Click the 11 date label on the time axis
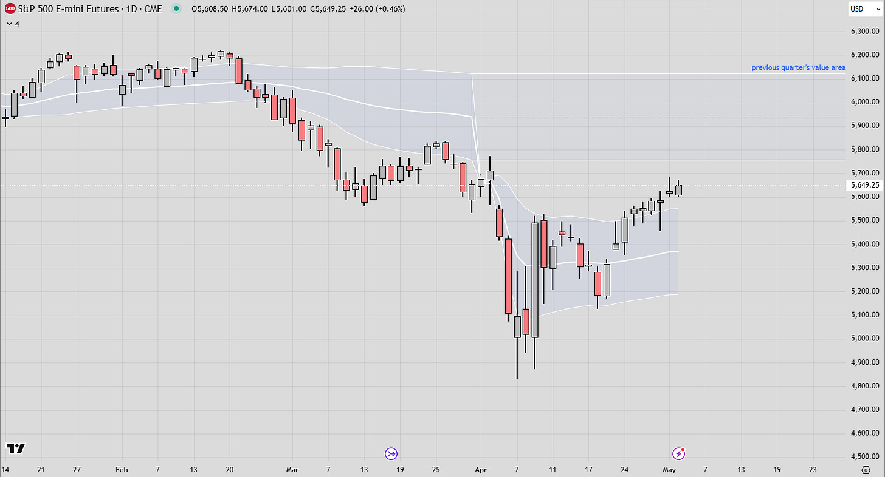The width and height of the screenshot is (885, 477). [552, 470]
